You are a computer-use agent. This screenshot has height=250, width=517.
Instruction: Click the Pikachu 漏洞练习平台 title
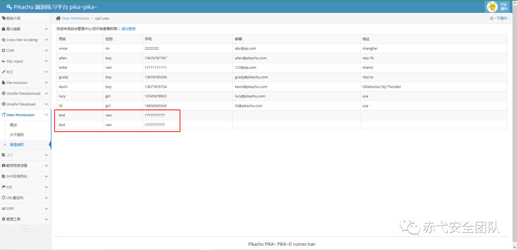click(x=56, y=7)
